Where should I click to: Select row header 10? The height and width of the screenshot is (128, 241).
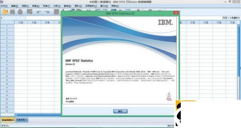[x=7, y=61]
